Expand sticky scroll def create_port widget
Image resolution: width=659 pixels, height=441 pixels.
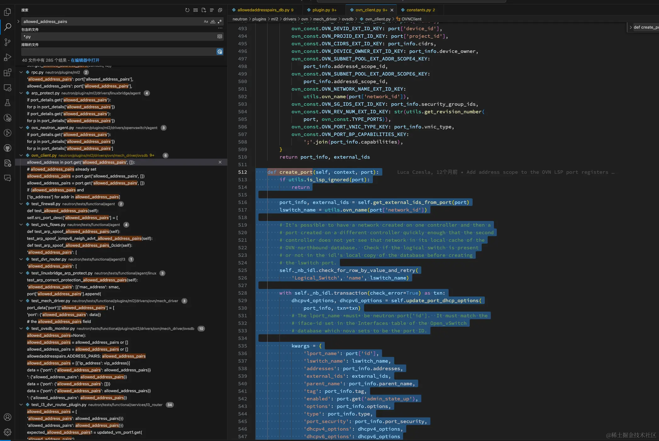(631, 27)
